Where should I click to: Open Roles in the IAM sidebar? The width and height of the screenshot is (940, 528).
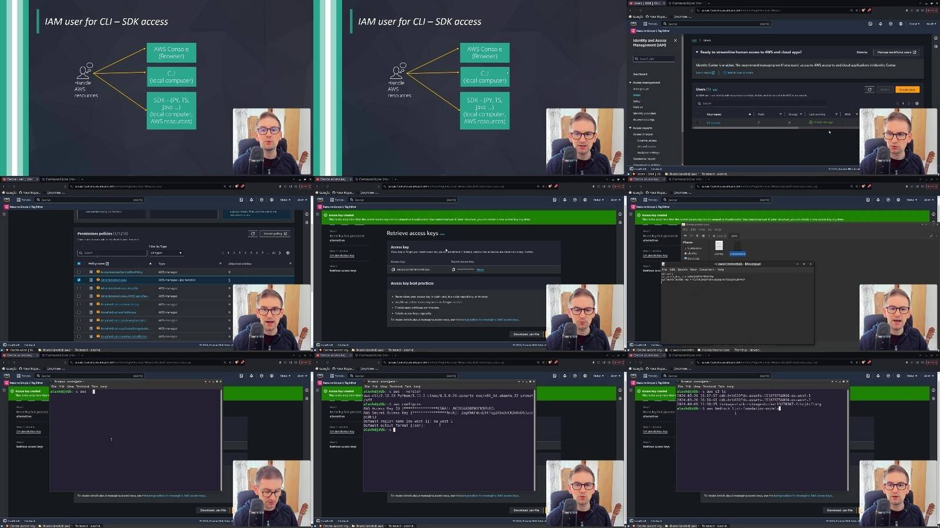(x=636, y=101)
